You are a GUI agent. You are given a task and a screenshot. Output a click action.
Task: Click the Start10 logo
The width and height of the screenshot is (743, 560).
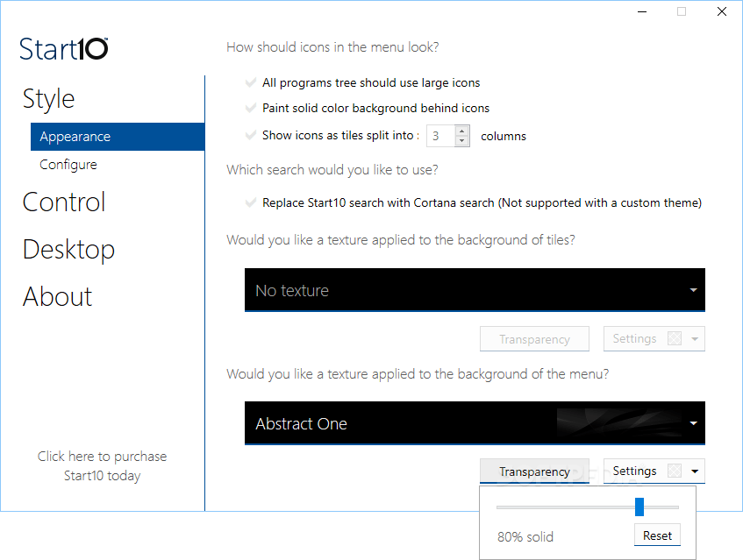coord(63,49)
